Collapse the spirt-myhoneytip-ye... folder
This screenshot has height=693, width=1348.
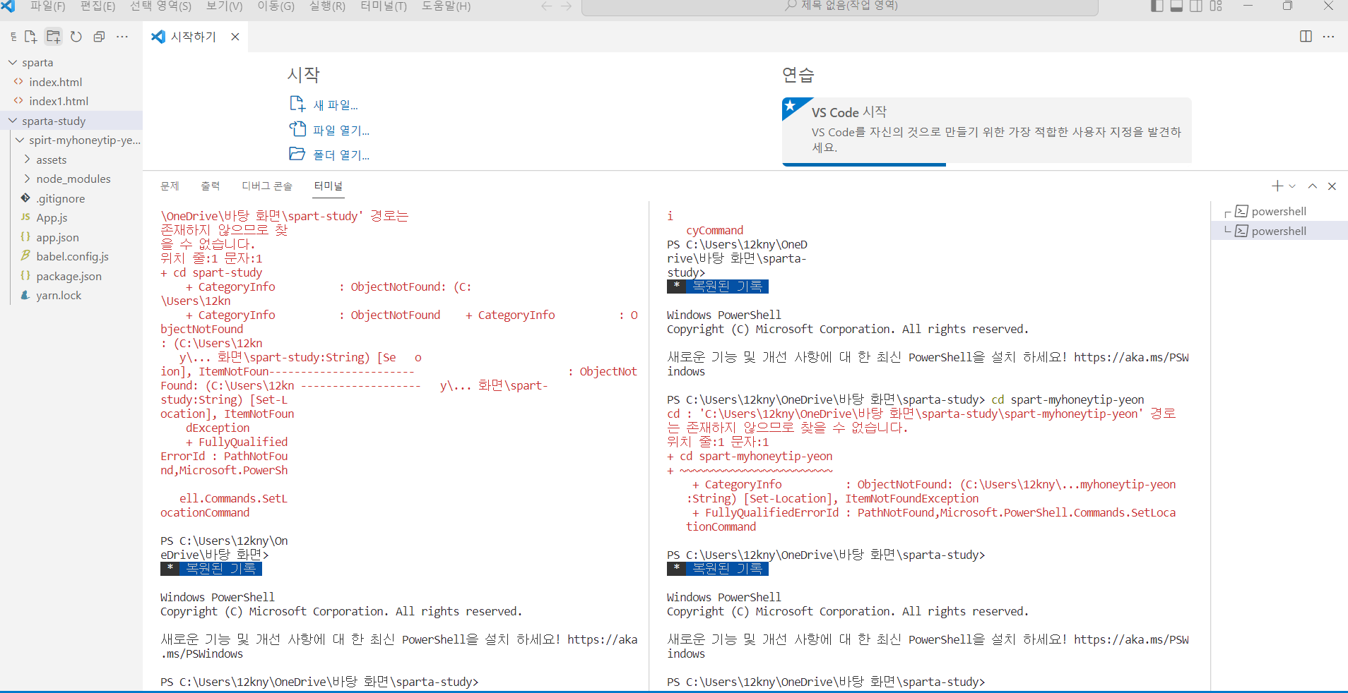pos(71,140)
